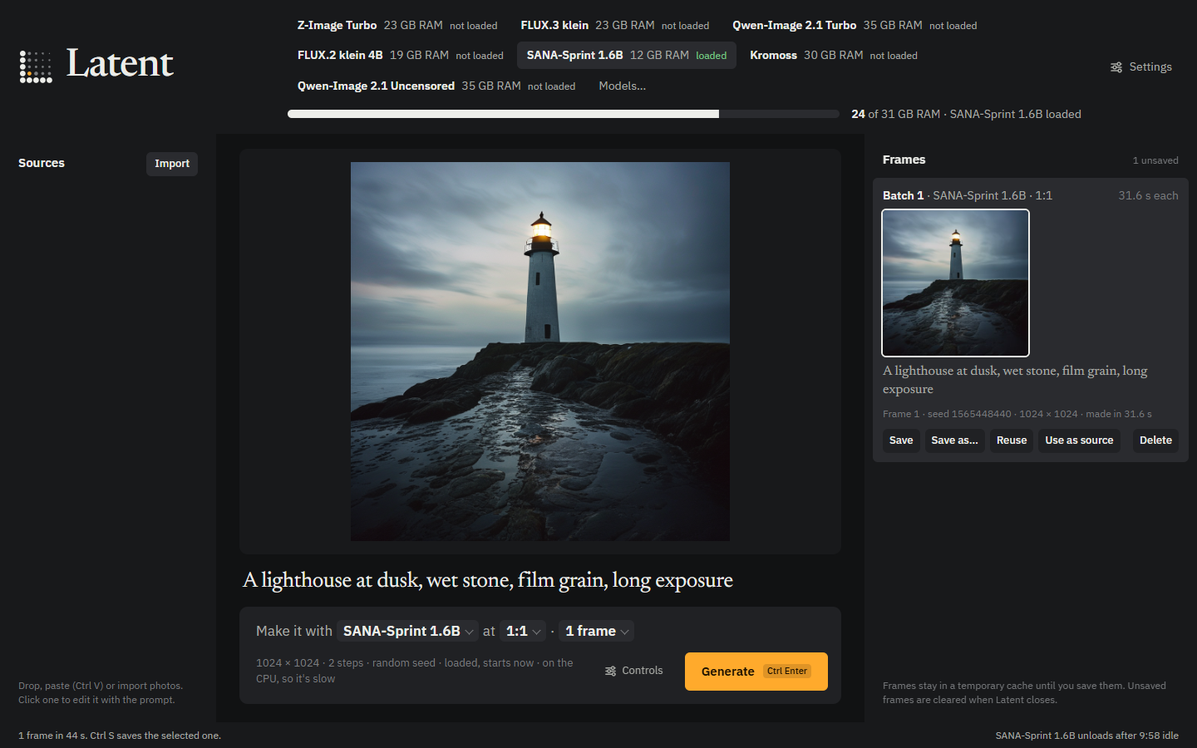1197x748 pixels.
Task: Click the '1 unsaved' label
Action: click(1155, 160)
